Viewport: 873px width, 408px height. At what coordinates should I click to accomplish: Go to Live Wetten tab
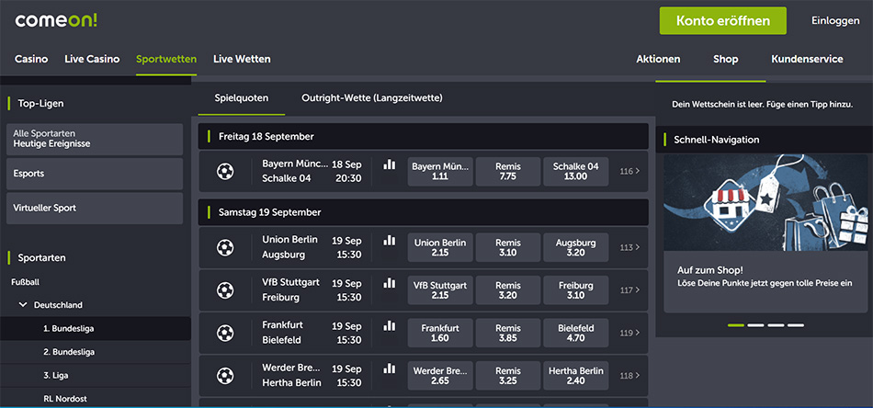(242, 59)
